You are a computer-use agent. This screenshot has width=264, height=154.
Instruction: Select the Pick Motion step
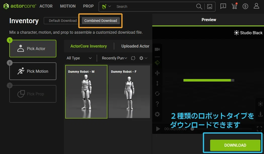point(33,71)
